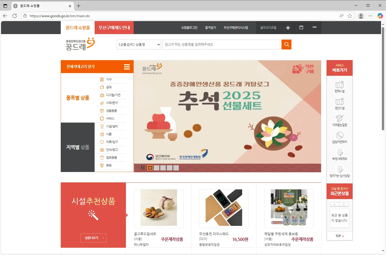Click 상품더보기 button
The height and width of the screenshot is (255, 386).
93,238
